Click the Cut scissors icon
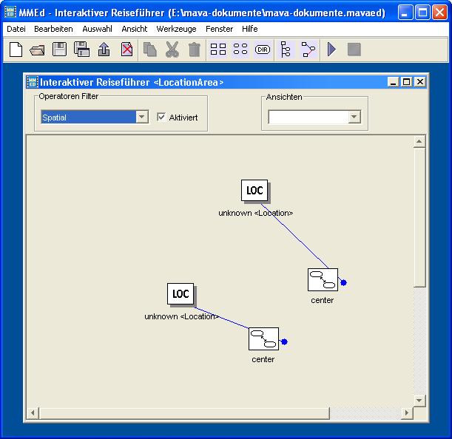This screenshot has width=452, height=439. point(172,50)
